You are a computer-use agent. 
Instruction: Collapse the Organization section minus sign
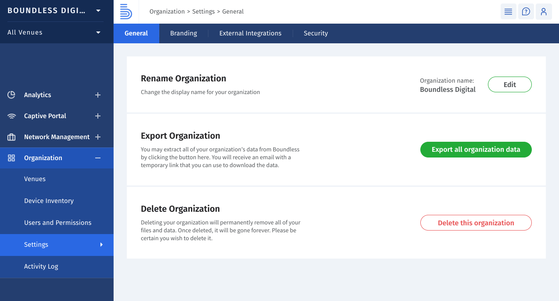[x=98, y=158]
